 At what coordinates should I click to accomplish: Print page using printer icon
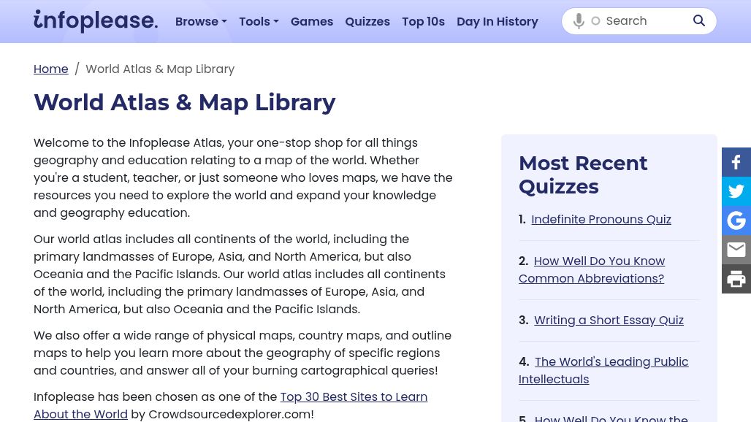[x=736, y=279]
